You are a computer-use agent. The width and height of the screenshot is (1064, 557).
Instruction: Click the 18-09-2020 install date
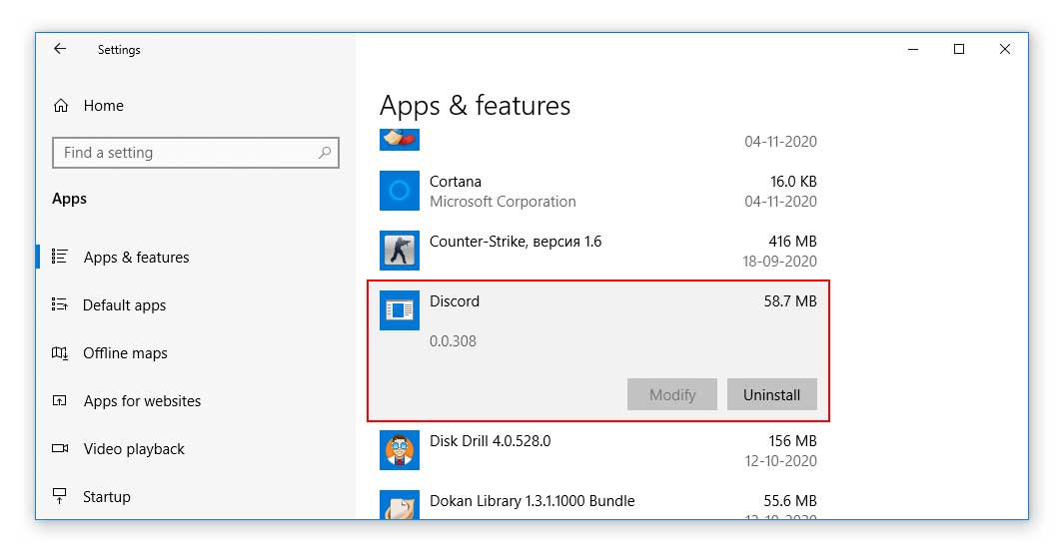click(779, 262)
